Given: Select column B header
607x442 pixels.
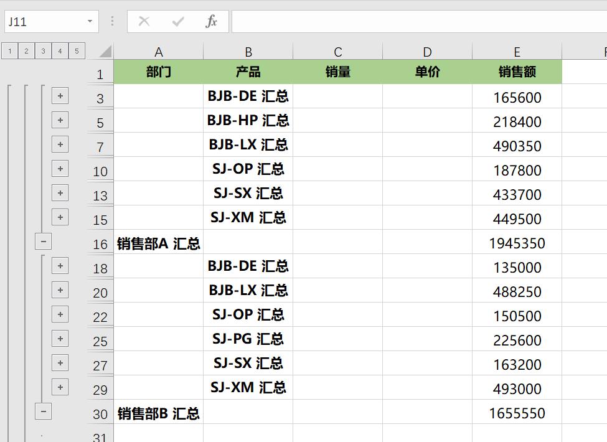Looking at the screenshot, I should click(248, 52).
